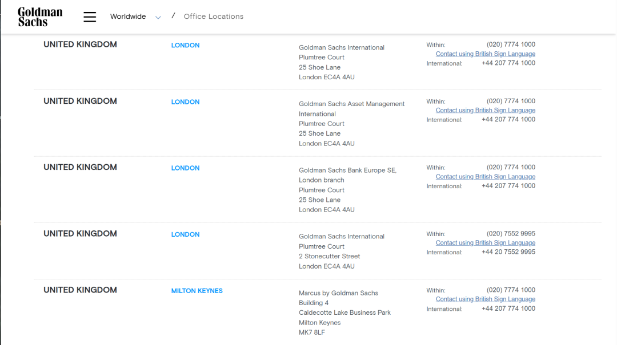This screenshot has height=345, width=617.
Task: Expand the Worldwide region dropdown
Action: 135,17
